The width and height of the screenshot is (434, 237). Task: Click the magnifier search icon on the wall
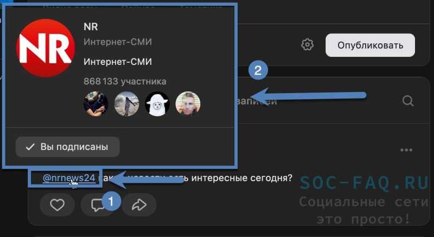coord(408,101)
